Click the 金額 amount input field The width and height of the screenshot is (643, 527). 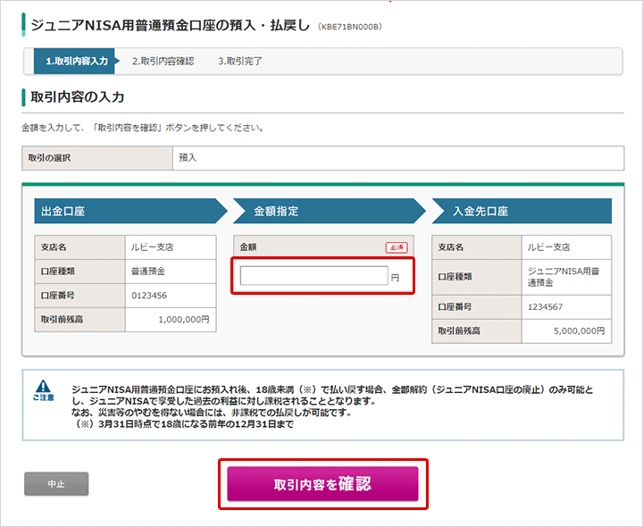tap(313, 276)
